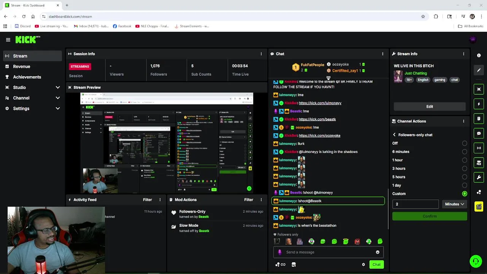Viewport: 487px width, 274px height.
Task: Click the emoji smiley icon in the message box
Action: click(x=377, y=252)
